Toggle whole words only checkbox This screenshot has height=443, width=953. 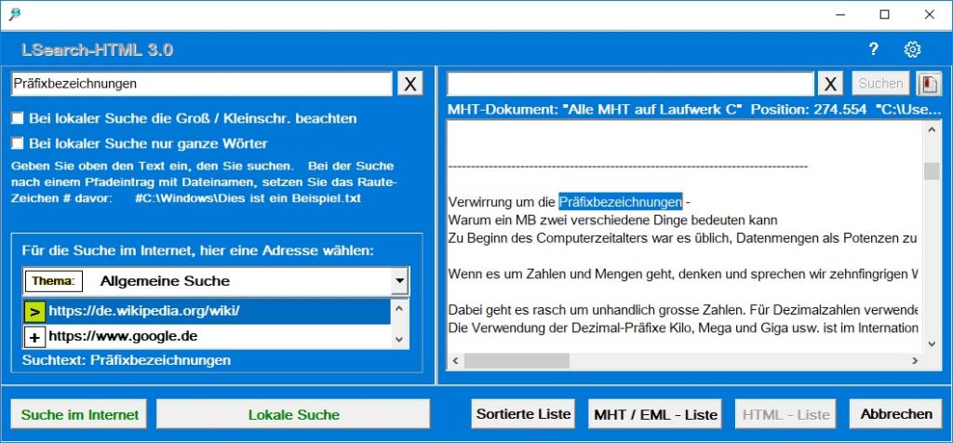18,144
